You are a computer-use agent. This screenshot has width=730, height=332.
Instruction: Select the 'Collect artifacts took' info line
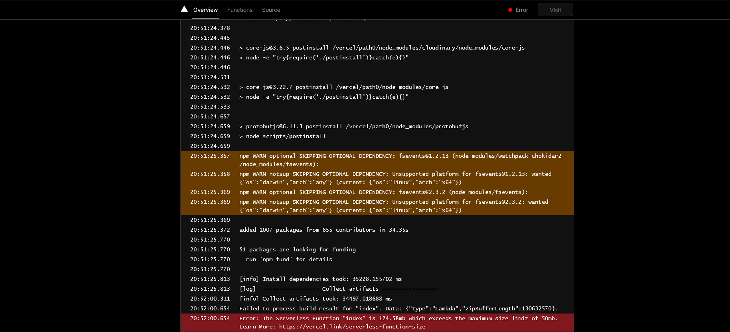[x=377, y=299]
